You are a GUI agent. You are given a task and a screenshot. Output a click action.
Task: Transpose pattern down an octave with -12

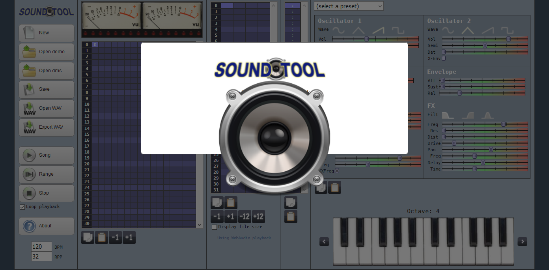[245, 217]
